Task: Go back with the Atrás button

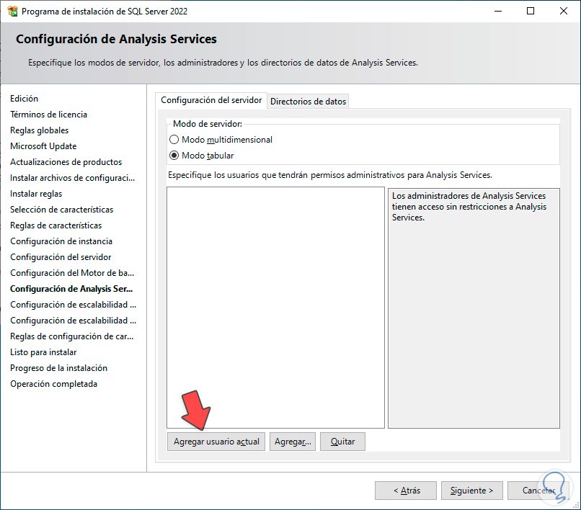Action: [x=406, y=491]
